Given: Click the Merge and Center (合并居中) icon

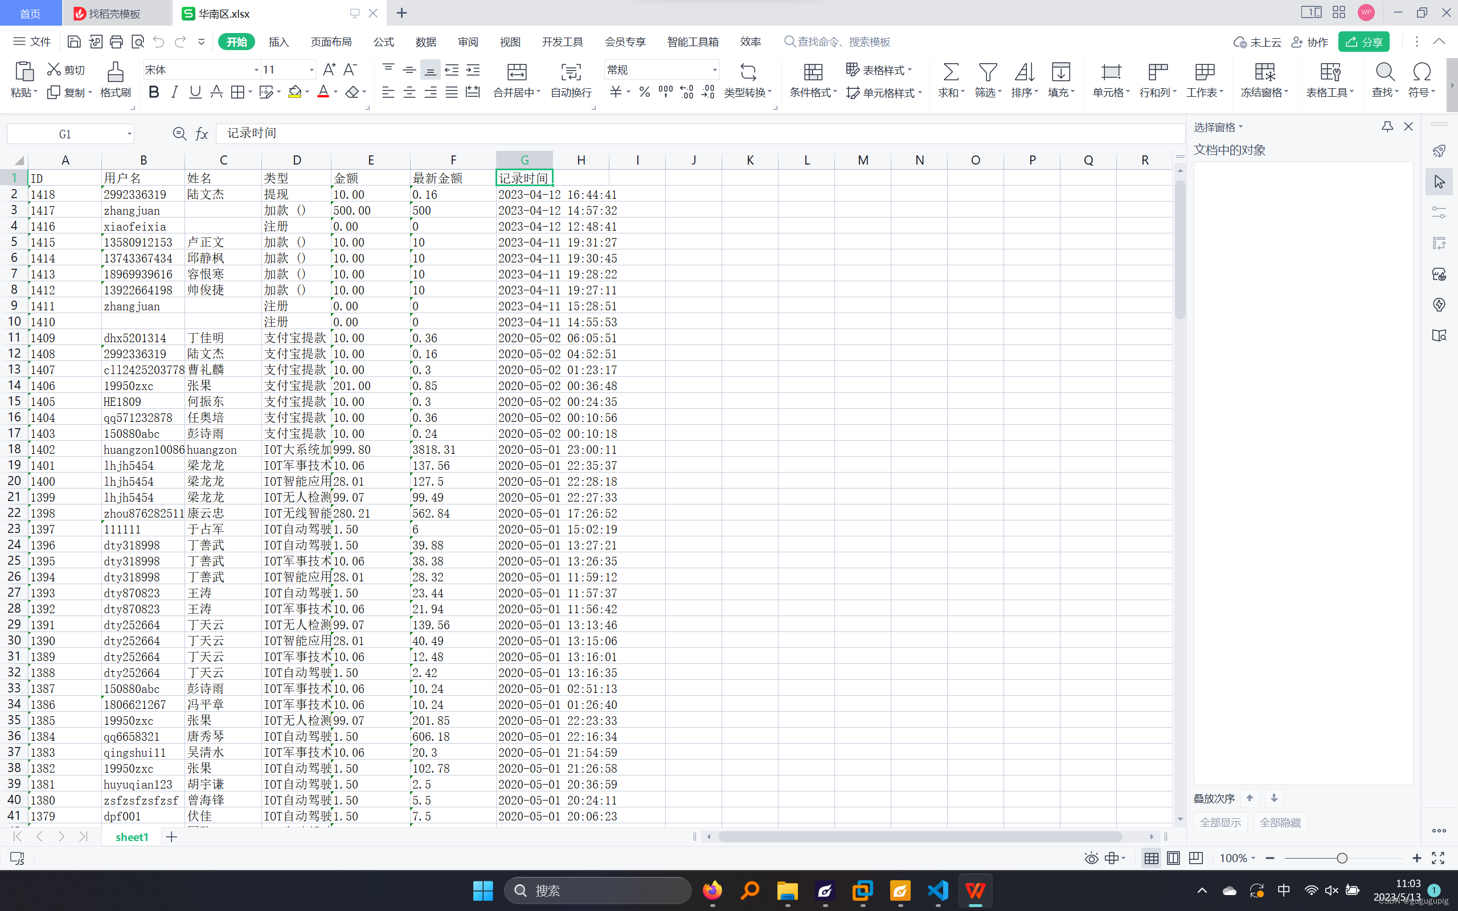Looking at the screenshot, I should tap(517, 72).
